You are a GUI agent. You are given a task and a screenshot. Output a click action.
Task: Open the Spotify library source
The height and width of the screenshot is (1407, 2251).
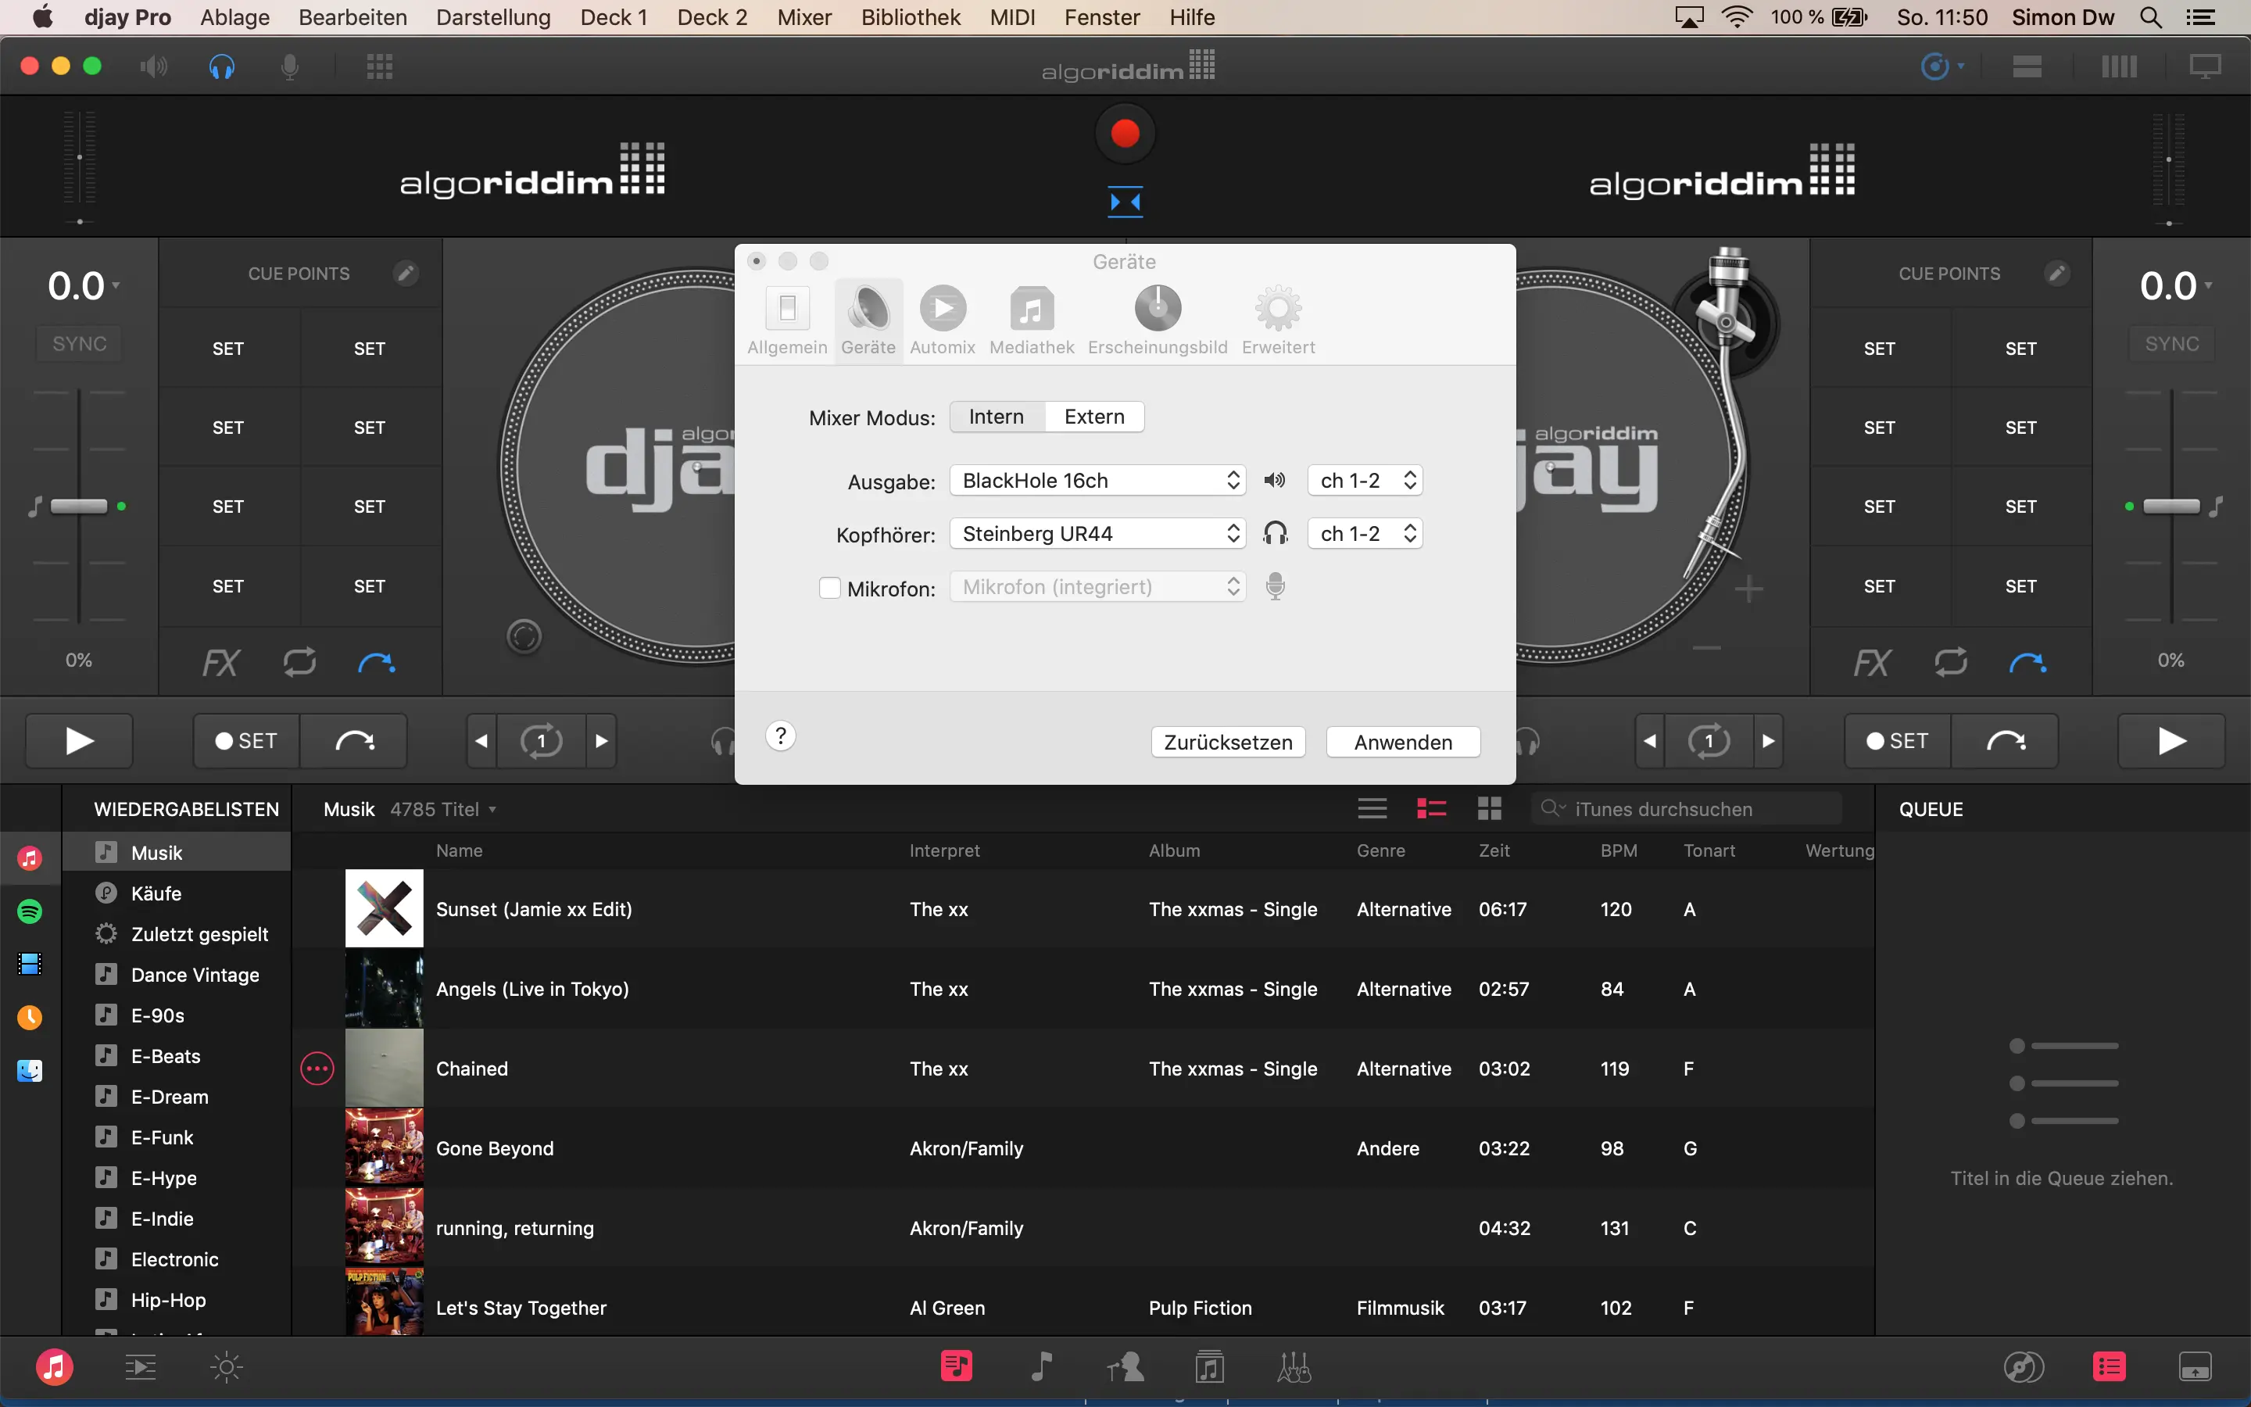point(30,911)
